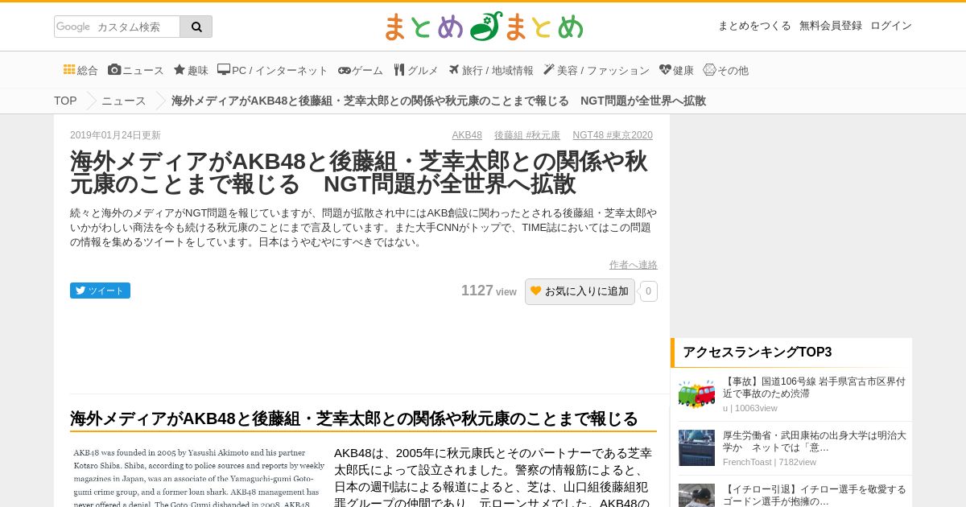Click アクセスランキングTOP3 heading
Image resolution: width=966 pixels, height=507 pixels.
pos(757,352)
